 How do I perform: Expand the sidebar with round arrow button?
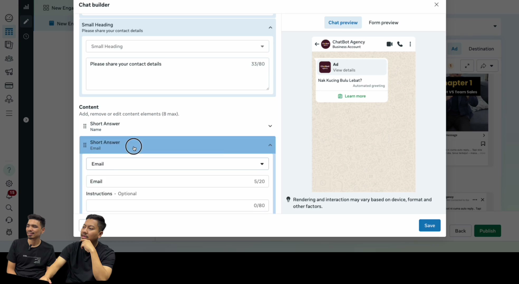click(x=26, y=120)
